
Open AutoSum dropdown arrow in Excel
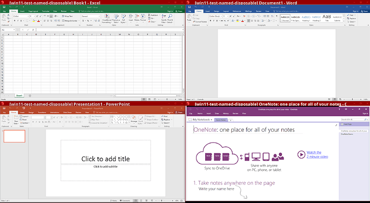159,15
